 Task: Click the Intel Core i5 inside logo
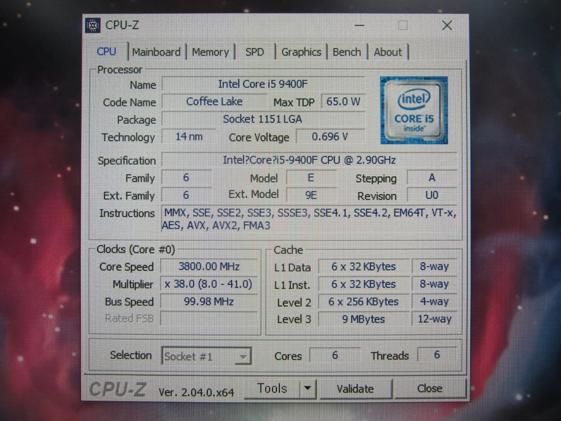413,110
